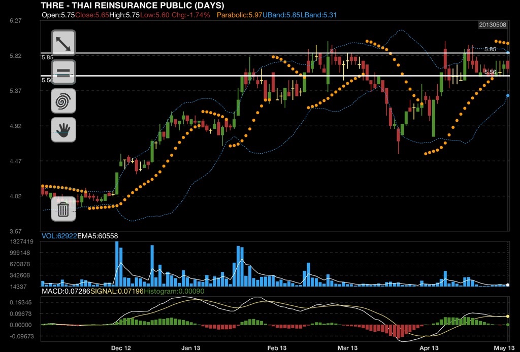Click the Open:5.75 value

click(x=58, y=15)
